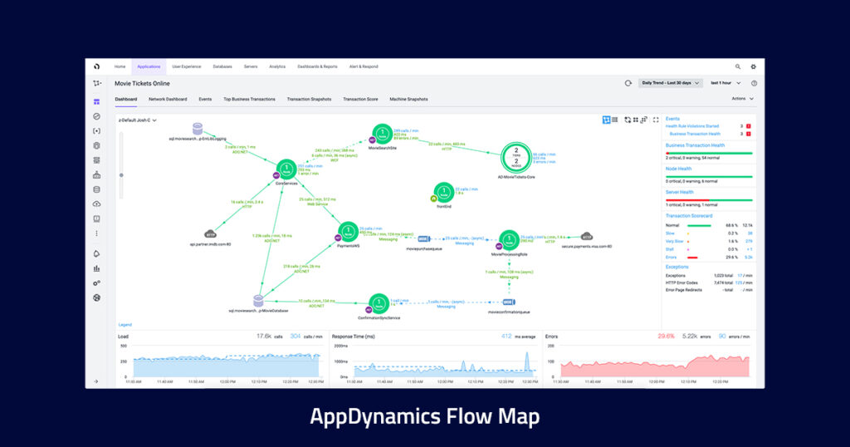Open the gauge sidebar icon
Screen dimensions: 850x447
coord(96,116)
